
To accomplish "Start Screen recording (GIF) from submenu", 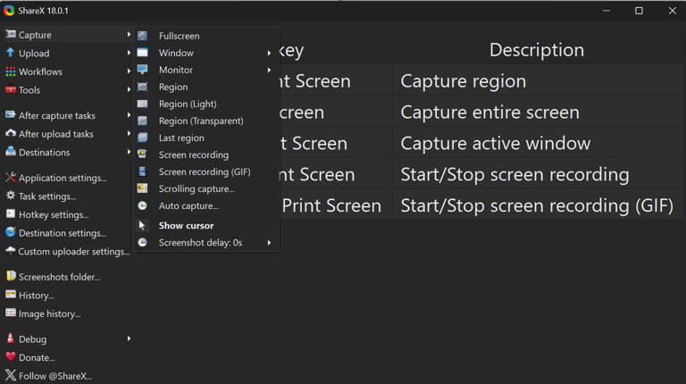I will [x=206, y=171].
